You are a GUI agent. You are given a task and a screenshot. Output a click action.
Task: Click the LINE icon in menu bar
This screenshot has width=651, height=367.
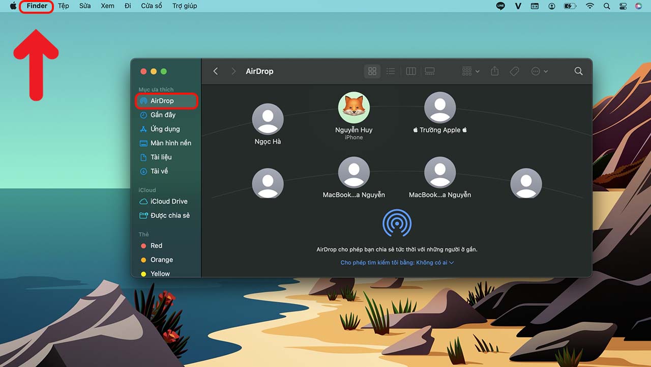[500, 6]
